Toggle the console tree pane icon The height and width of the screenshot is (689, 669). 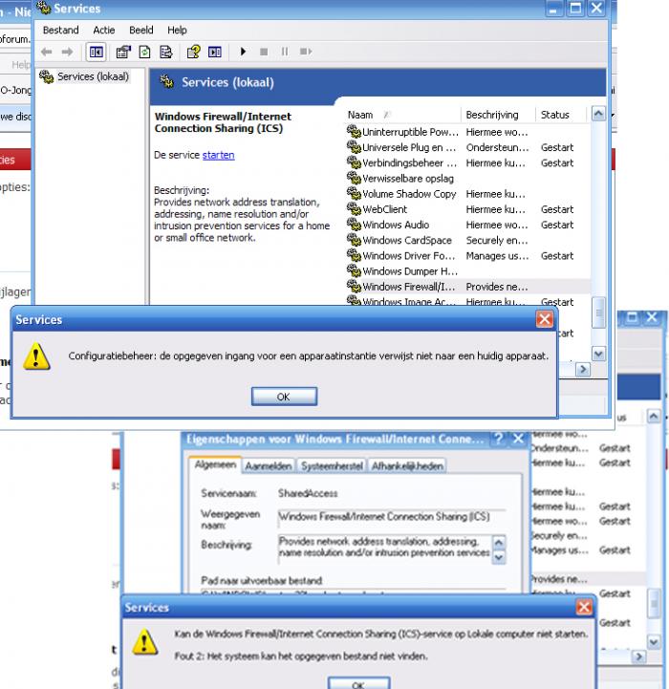point(96,52)
